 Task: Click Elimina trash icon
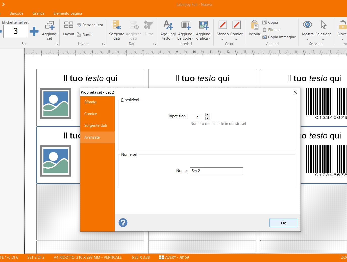(265, 30)
